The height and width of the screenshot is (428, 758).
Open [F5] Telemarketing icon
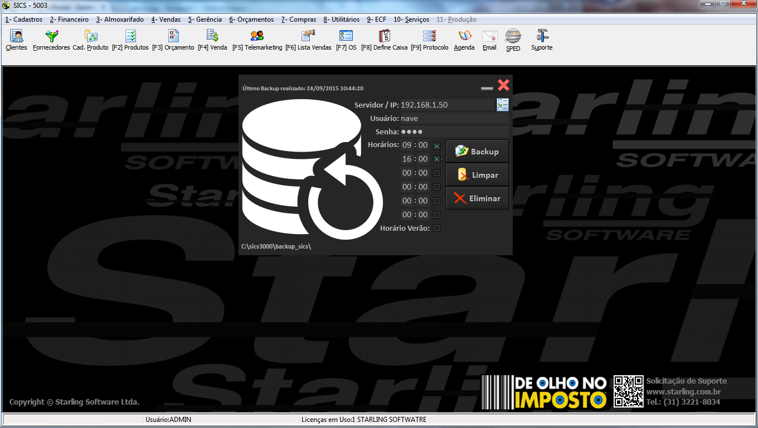(257, 40)
